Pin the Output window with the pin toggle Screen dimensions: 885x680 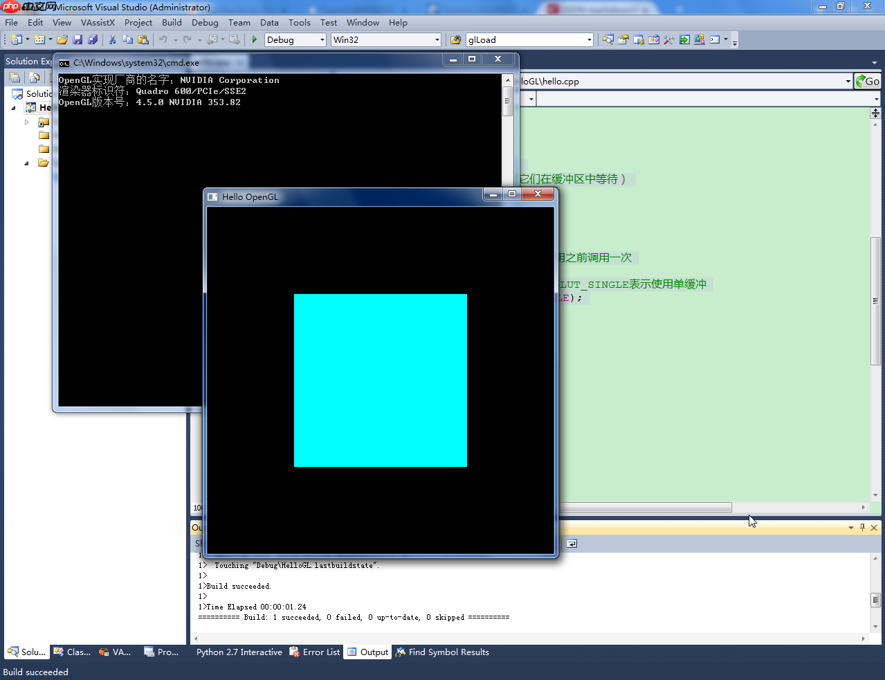(x=861, y=527)
